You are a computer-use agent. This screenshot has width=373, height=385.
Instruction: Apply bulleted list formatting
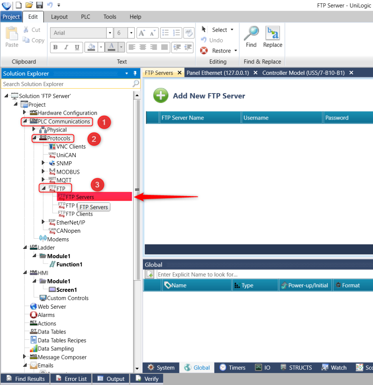coord(166,33)
